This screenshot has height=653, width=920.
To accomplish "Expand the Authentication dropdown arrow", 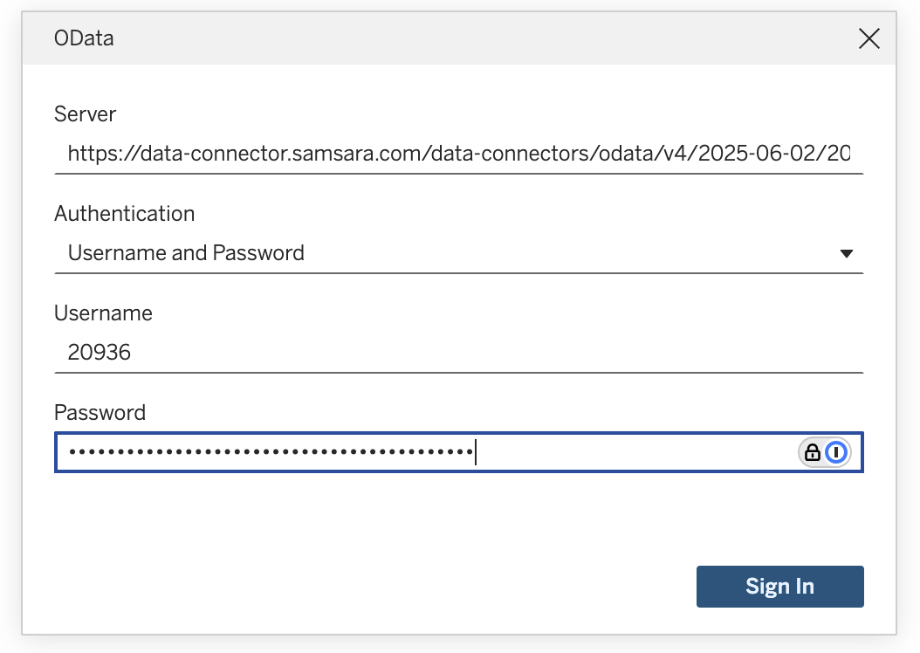I will 845,254.
